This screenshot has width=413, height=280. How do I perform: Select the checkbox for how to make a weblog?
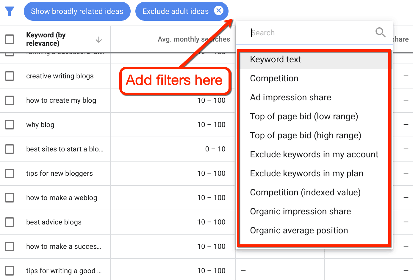tap(10, 198)
